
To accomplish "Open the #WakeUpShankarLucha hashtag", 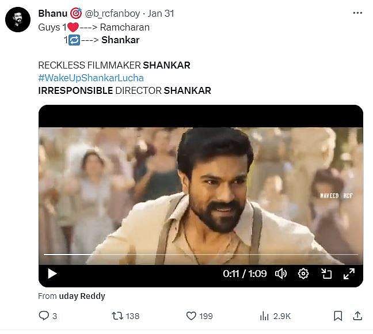I will (91, 78).
